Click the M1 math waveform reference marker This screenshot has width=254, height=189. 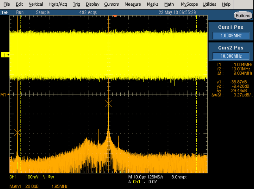[x=5, y=95]
